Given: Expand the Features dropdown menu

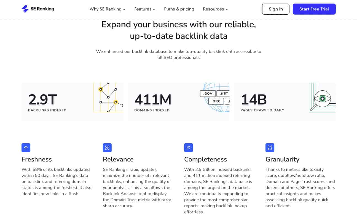Looking at the screenshot, I should [145, 9].
